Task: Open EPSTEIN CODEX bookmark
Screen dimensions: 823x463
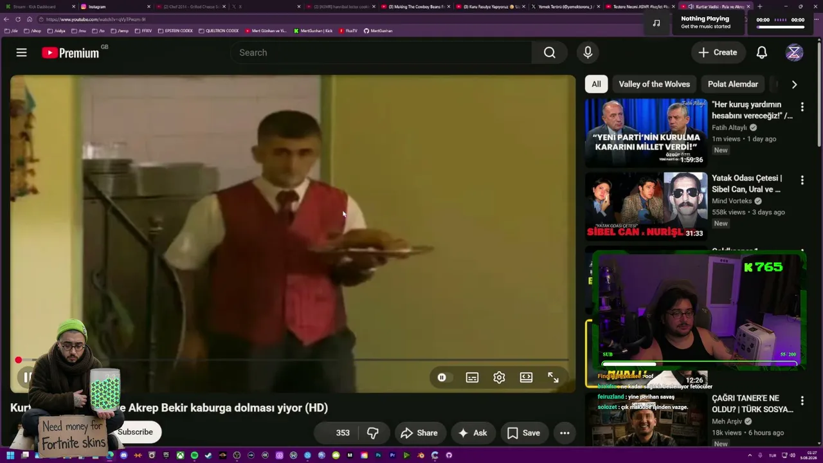Action: coord(175,31)
